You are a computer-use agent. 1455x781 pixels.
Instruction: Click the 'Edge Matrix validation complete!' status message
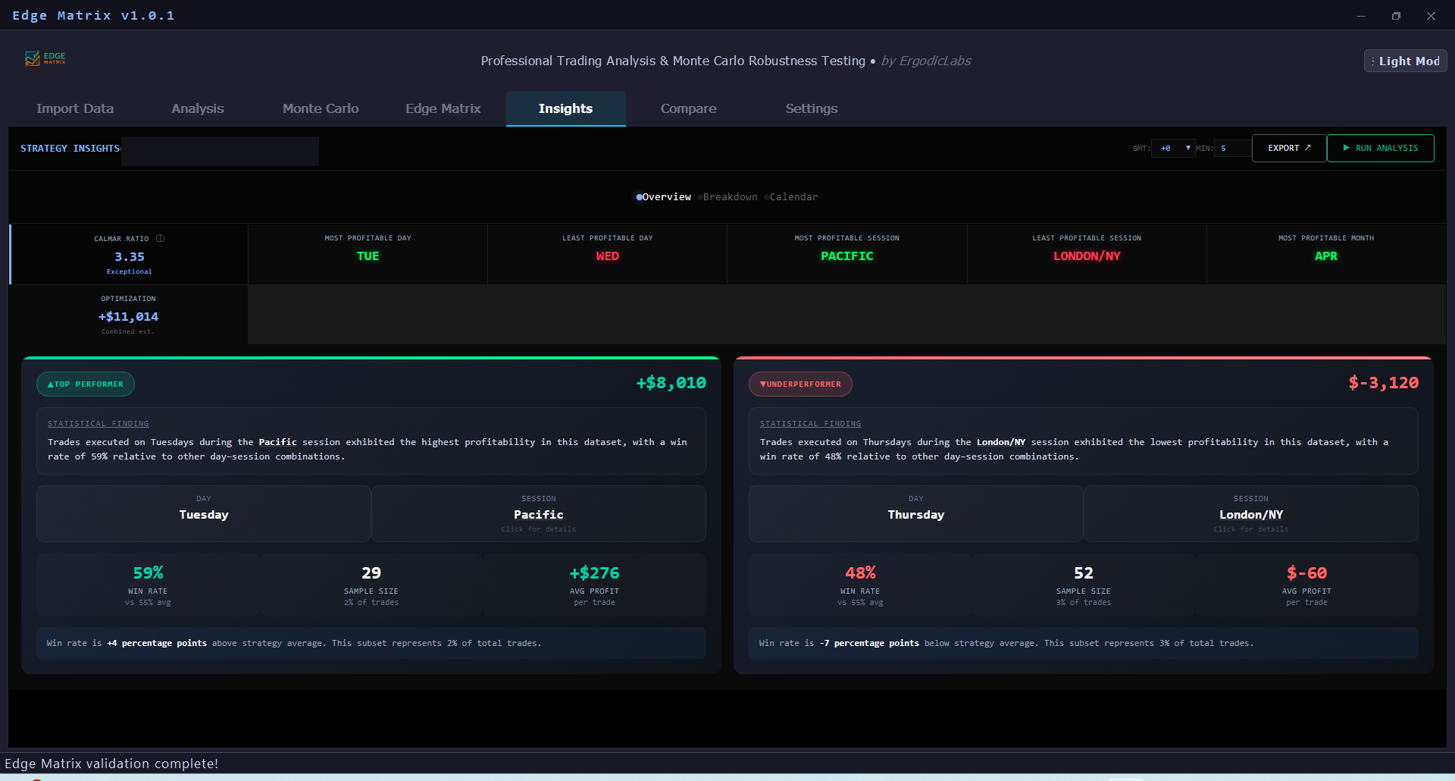(111, 764)
